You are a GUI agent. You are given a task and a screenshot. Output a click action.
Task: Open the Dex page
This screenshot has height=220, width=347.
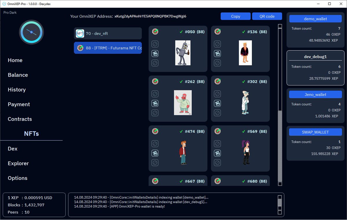click(13, 148)
